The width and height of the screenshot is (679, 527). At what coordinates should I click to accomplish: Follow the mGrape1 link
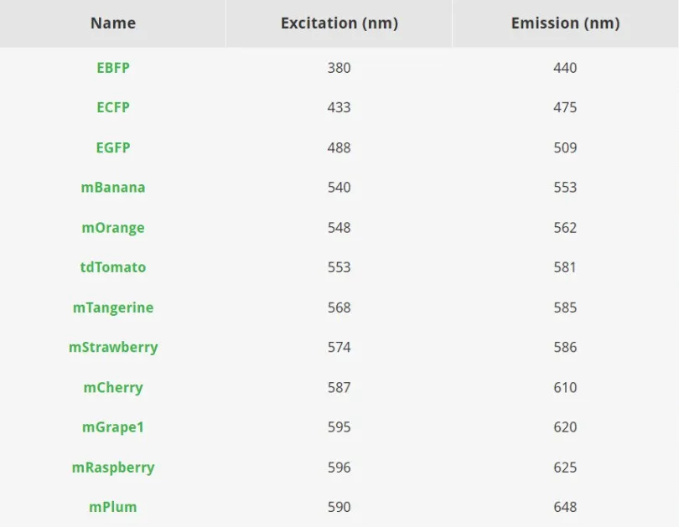click(113, 427)
